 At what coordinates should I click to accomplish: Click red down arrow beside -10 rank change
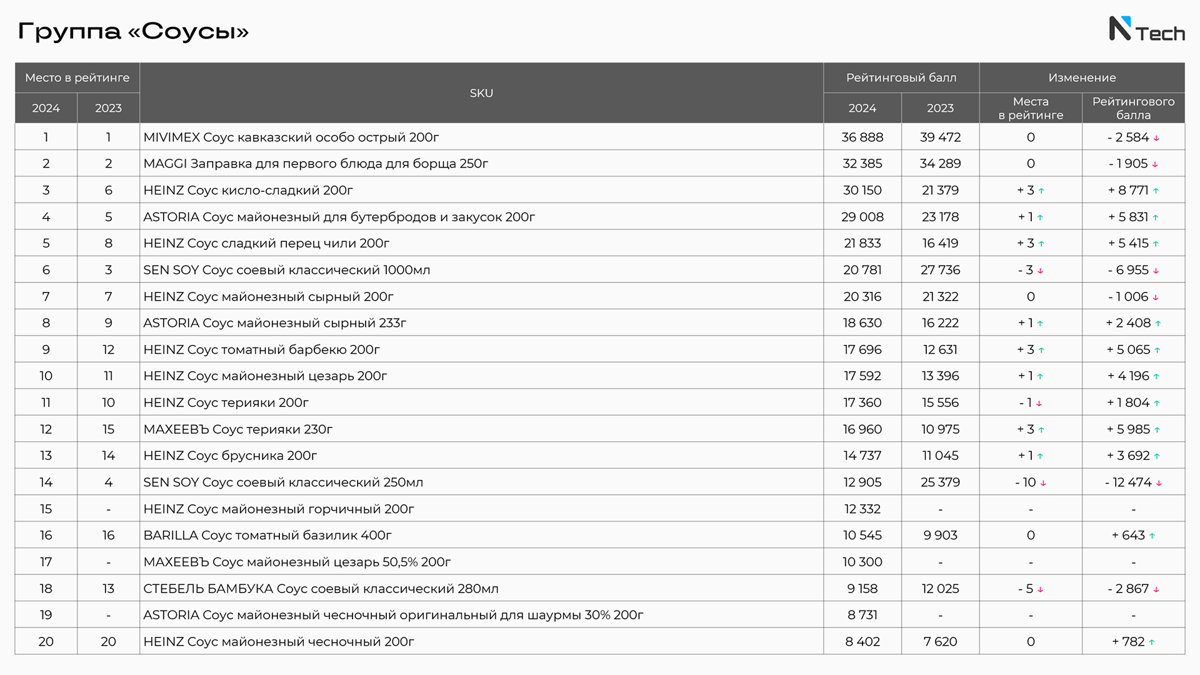pos(1043,483)
